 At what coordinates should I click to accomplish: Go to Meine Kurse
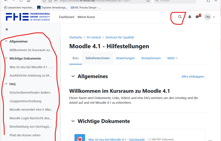click(x=86, y=17)
